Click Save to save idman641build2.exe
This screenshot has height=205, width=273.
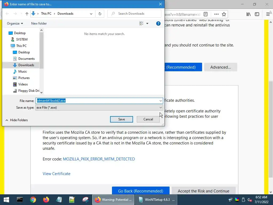tap(122, 119)
